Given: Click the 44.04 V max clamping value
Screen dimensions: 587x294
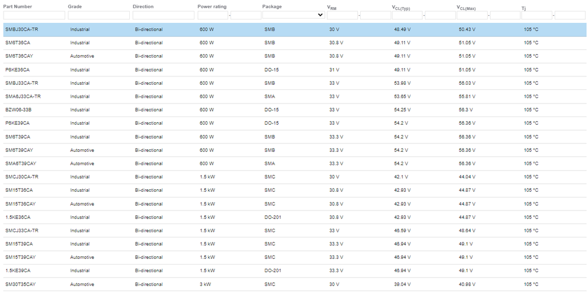Looking at the screenshot, I should [x=467, y=177].
